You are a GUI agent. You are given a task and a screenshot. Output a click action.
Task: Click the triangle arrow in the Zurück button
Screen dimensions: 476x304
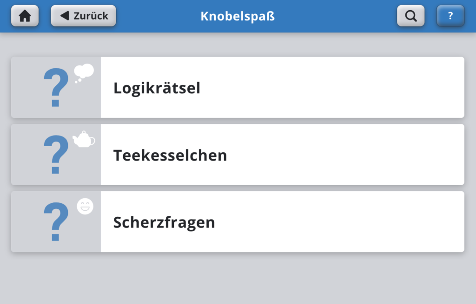pos(65,15)
